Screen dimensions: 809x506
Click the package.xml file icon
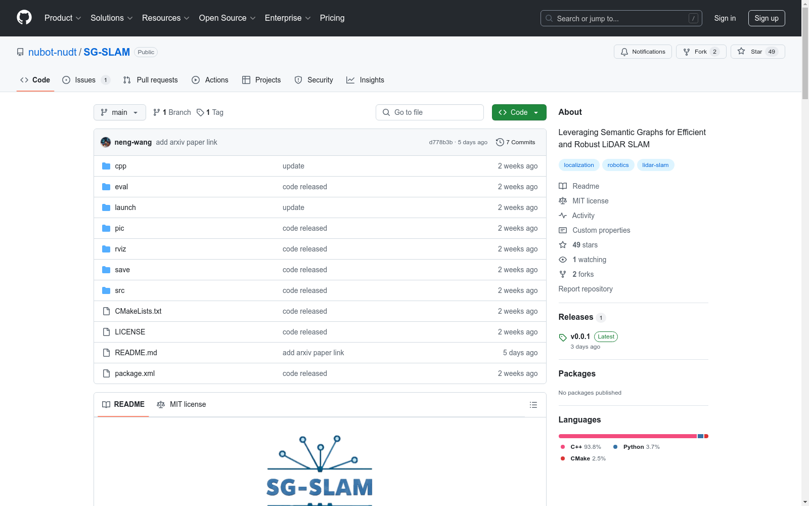[106, 373]
